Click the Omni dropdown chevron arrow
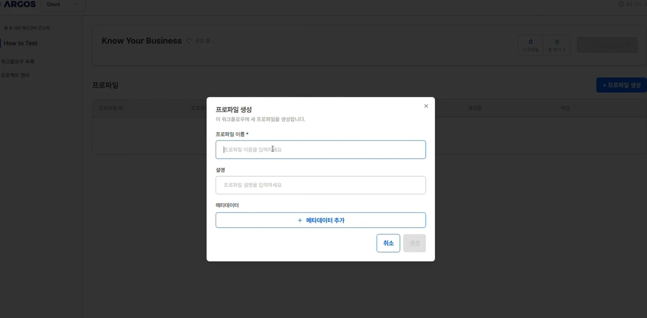The height and width of the screenshot is (318, 647). pos(76,4)
